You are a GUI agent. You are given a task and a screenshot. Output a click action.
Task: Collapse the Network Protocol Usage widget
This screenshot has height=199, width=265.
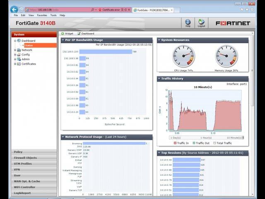[x=63, y=137]
